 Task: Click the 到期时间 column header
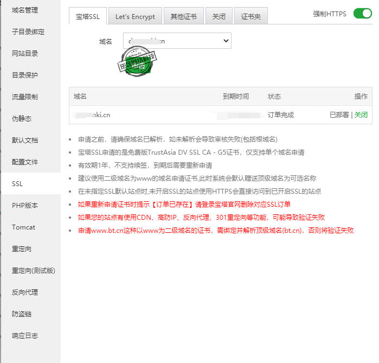236,97
